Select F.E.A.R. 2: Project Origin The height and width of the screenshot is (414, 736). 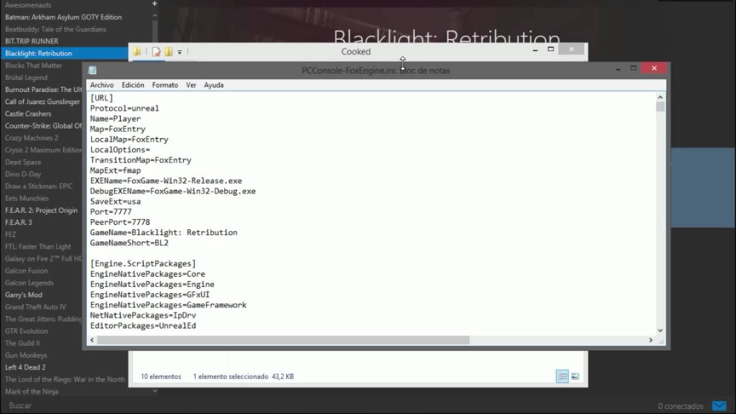41,210
